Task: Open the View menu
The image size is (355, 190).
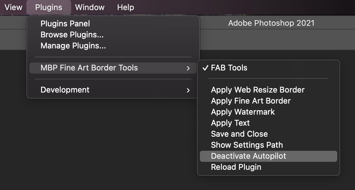Action: click(x=13, y=7)
